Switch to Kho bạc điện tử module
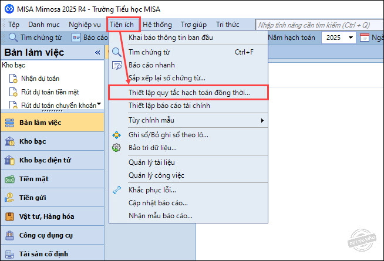This screenshot has height=261, width=384. (52, 160)
